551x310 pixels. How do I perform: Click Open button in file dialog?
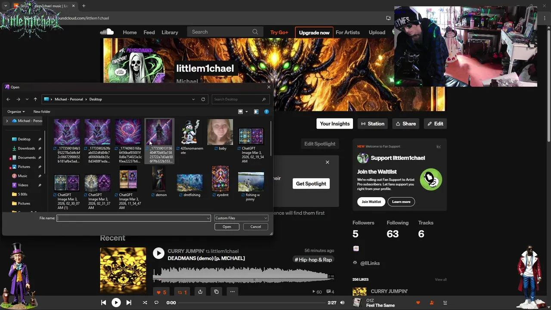tap(227, 227)
